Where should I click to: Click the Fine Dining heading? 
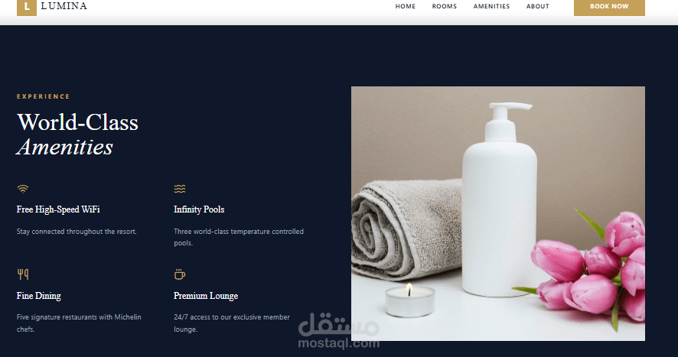pos(38,296)
